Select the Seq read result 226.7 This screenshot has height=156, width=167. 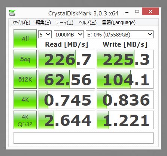(67, 59)
